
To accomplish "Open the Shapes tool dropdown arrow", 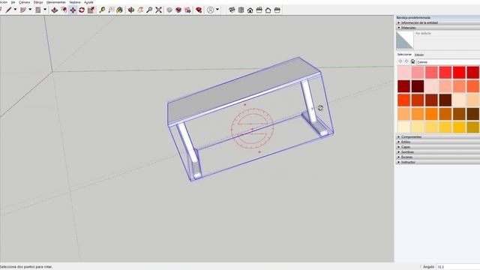I will click(45, 10).
